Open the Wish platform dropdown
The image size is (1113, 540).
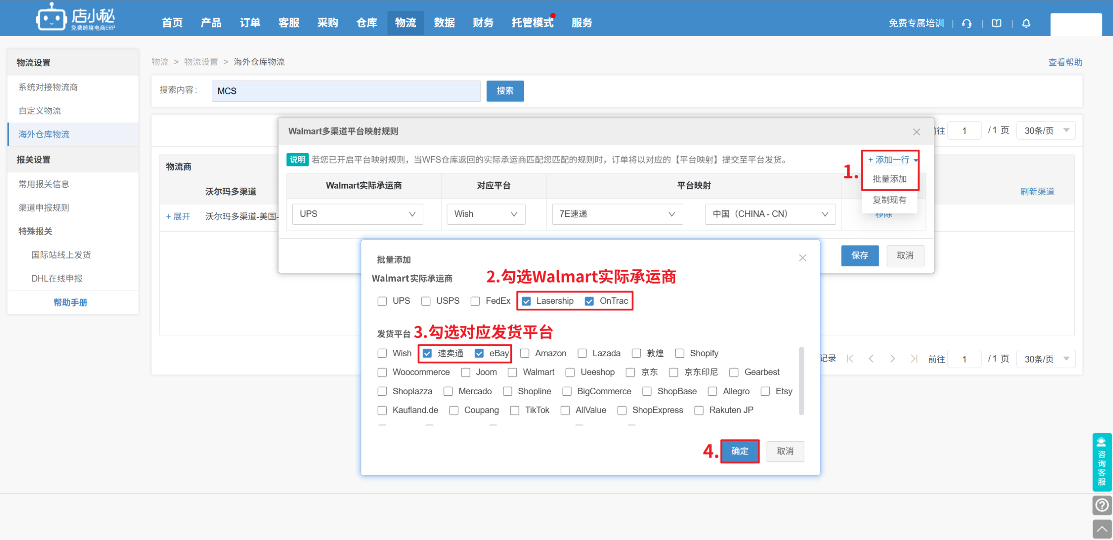click(486, 214)
